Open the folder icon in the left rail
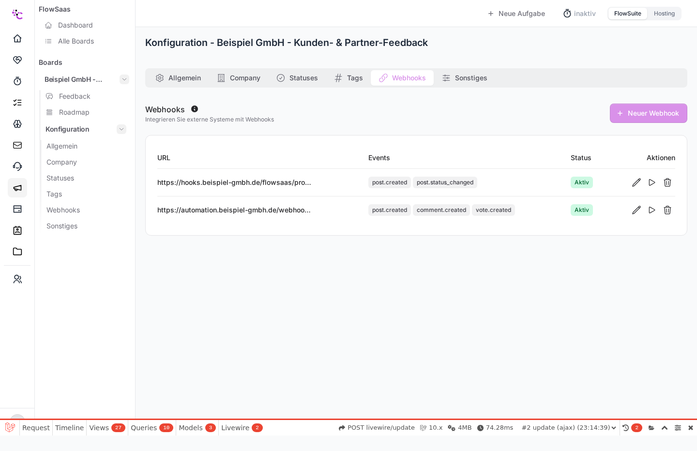The width and height of the screenshot is (697, 451). [x=17, y=252]
